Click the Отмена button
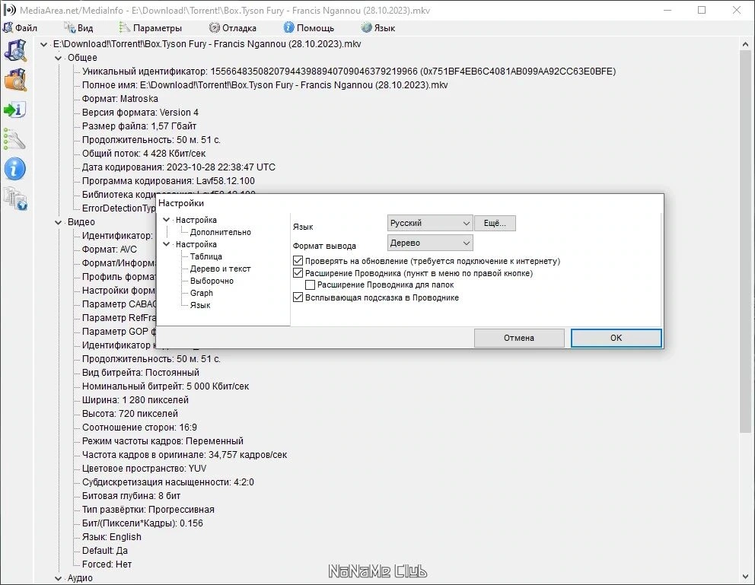Screen dimensions: 755x585 [519, 338]
